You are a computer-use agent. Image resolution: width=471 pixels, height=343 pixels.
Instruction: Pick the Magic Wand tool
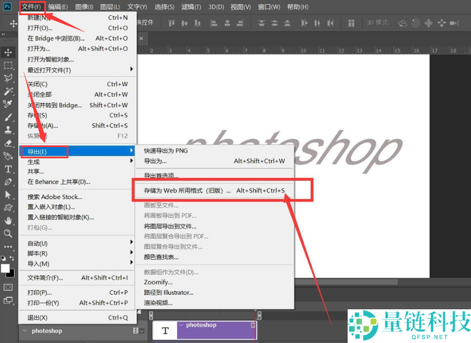[x=8, y=91]
